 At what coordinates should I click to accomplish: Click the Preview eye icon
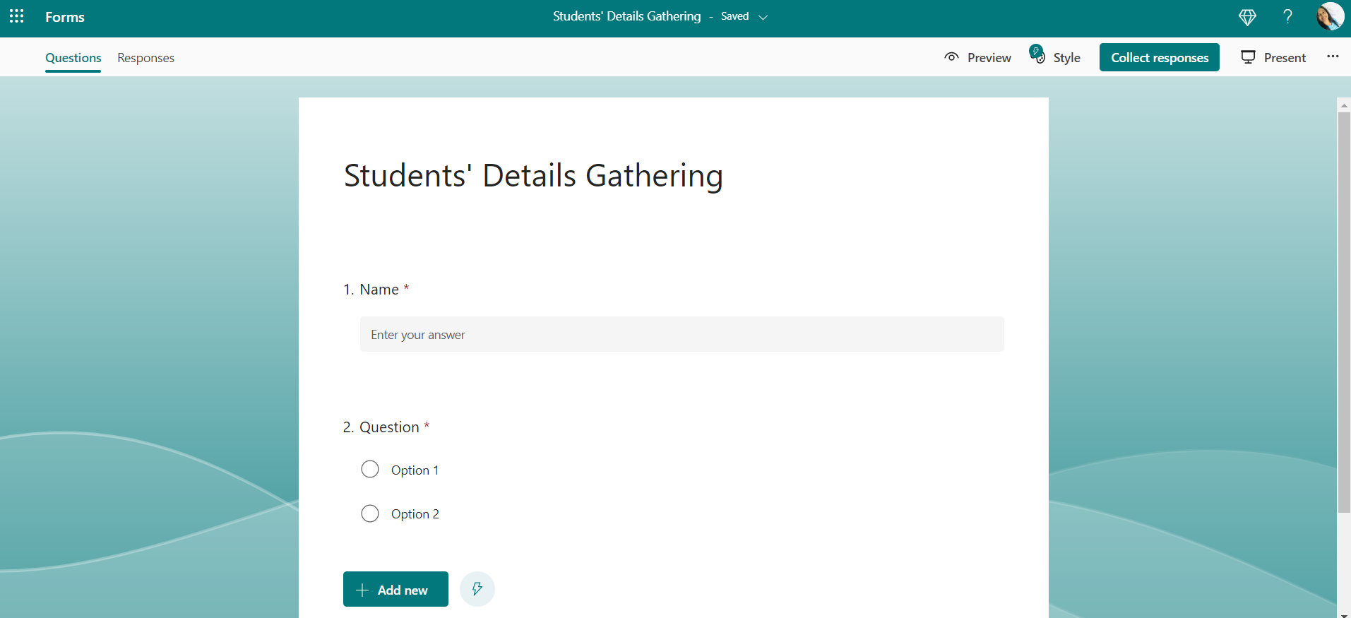point(952,57)
